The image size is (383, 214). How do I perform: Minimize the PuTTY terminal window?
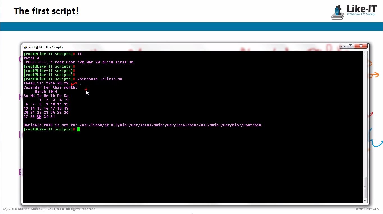tap(343, 46)
